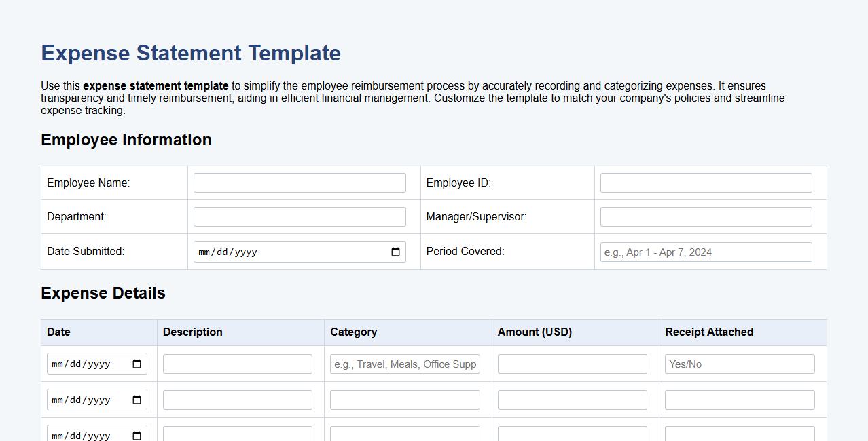Select the Department text box
Image resolution: width=868 pixels, height=441 pixels.
click(x=299, y=216)
